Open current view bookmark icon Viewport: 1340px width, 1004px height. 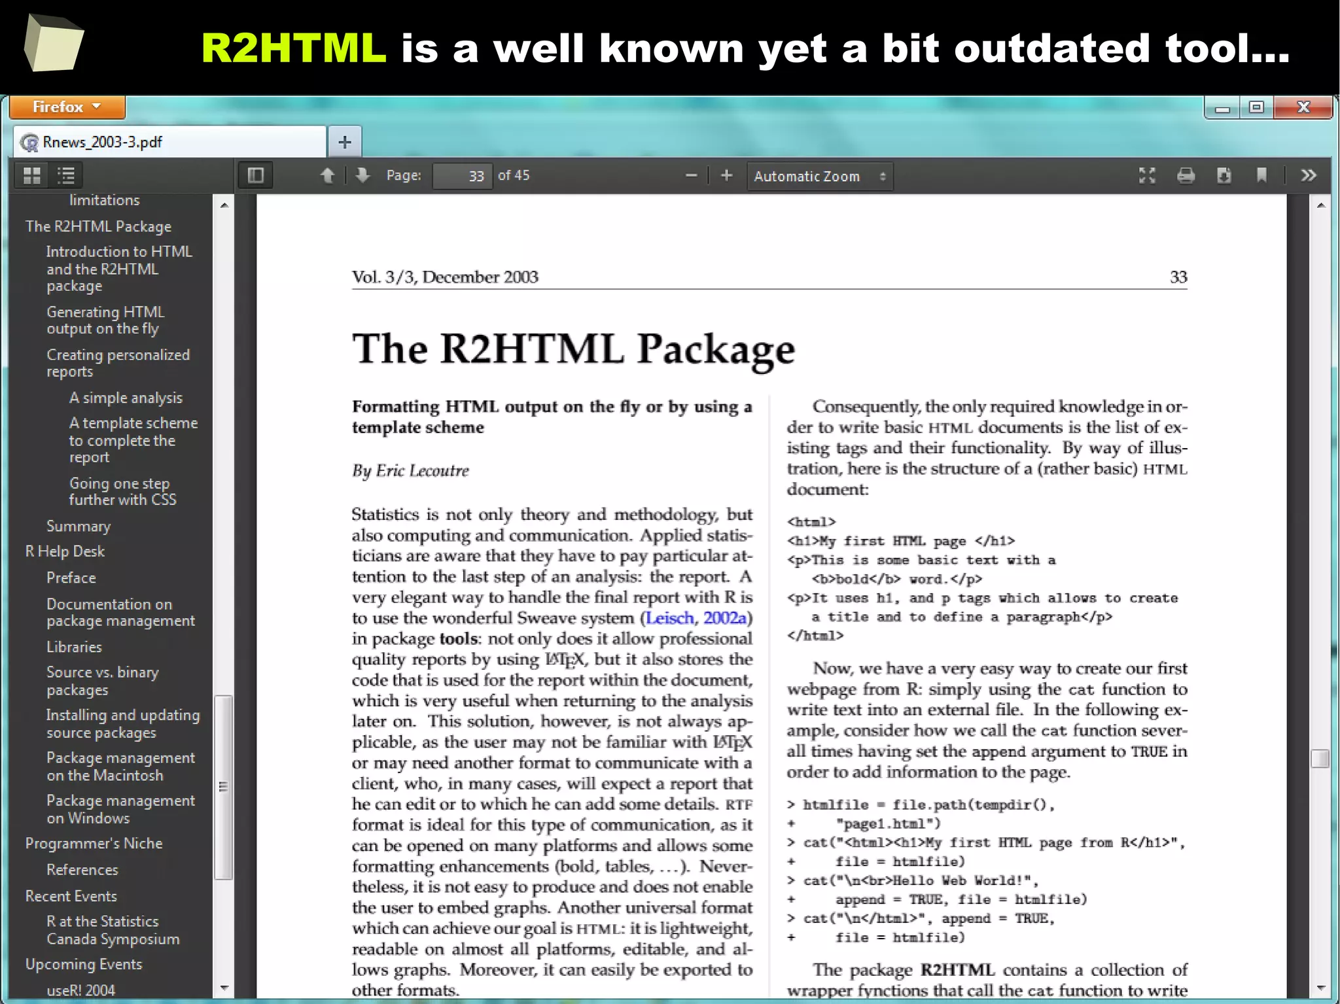click(x=1261, y=175)
